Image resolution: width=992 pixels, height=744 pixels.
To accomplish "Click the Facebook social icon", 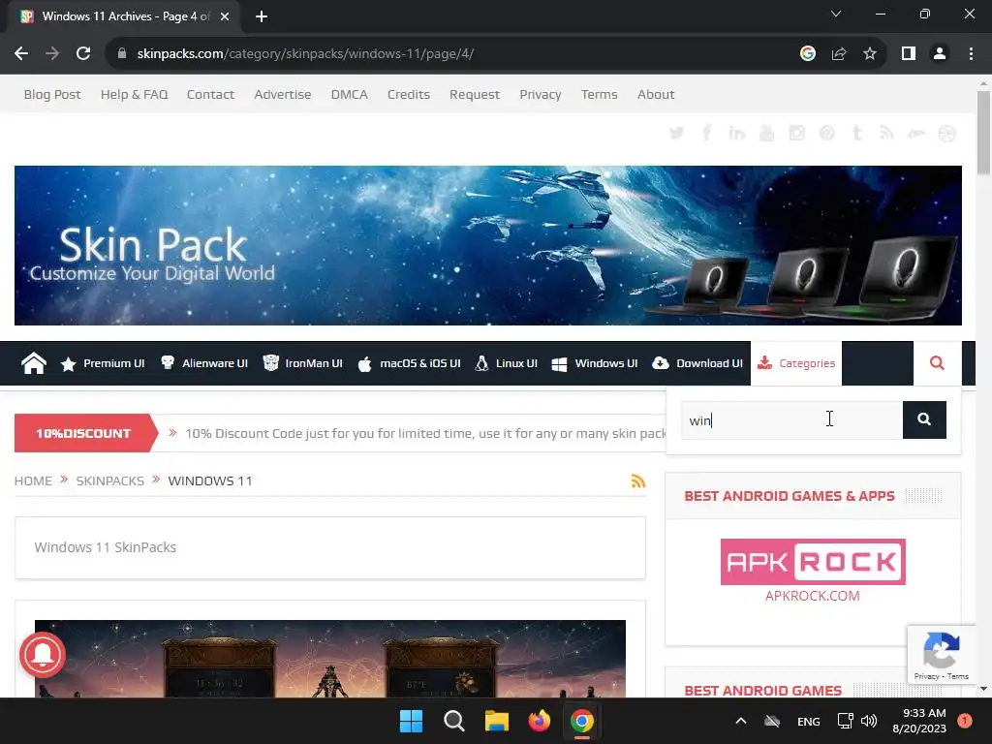I will pos(706,133).
